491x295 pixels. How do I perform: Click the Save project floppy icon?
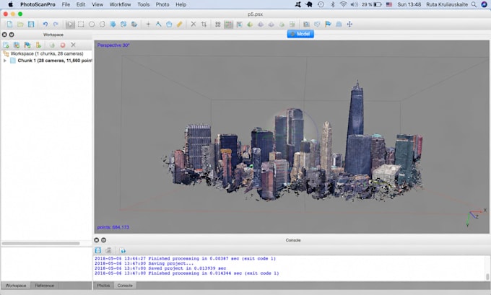coord(31,24)
